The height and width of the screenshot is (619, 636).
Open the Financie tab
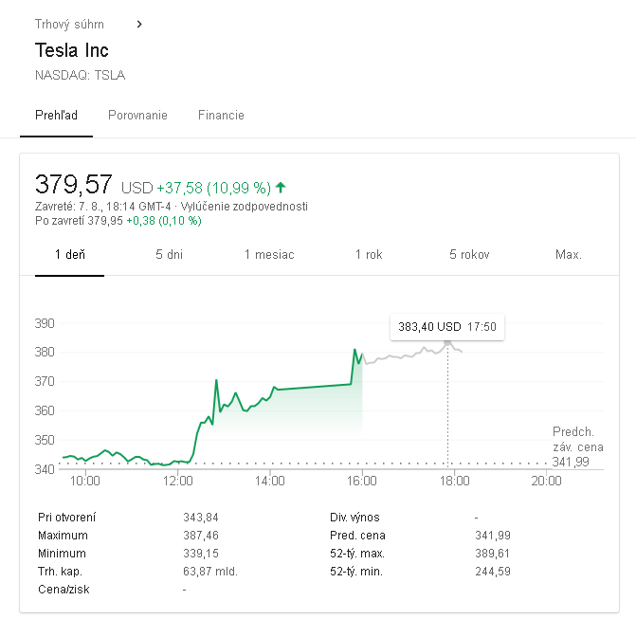click(221, 116)
